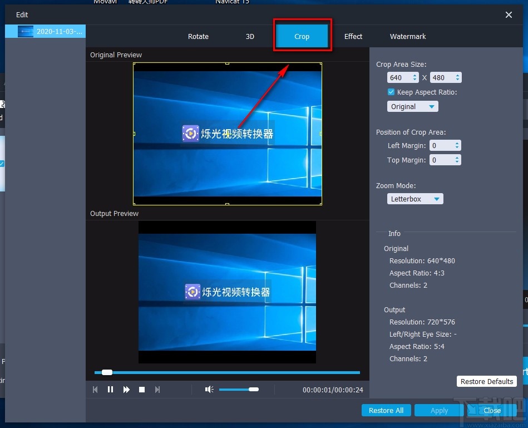Disable Keep Aspect Ratio
This screenshot has height=428, width=528.
click(391, 92)
